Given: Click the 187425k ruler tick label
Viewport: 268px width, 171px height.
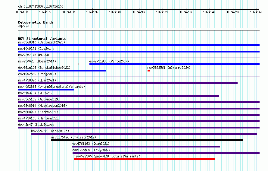Looking at the screenshot, I should (233, 12).
